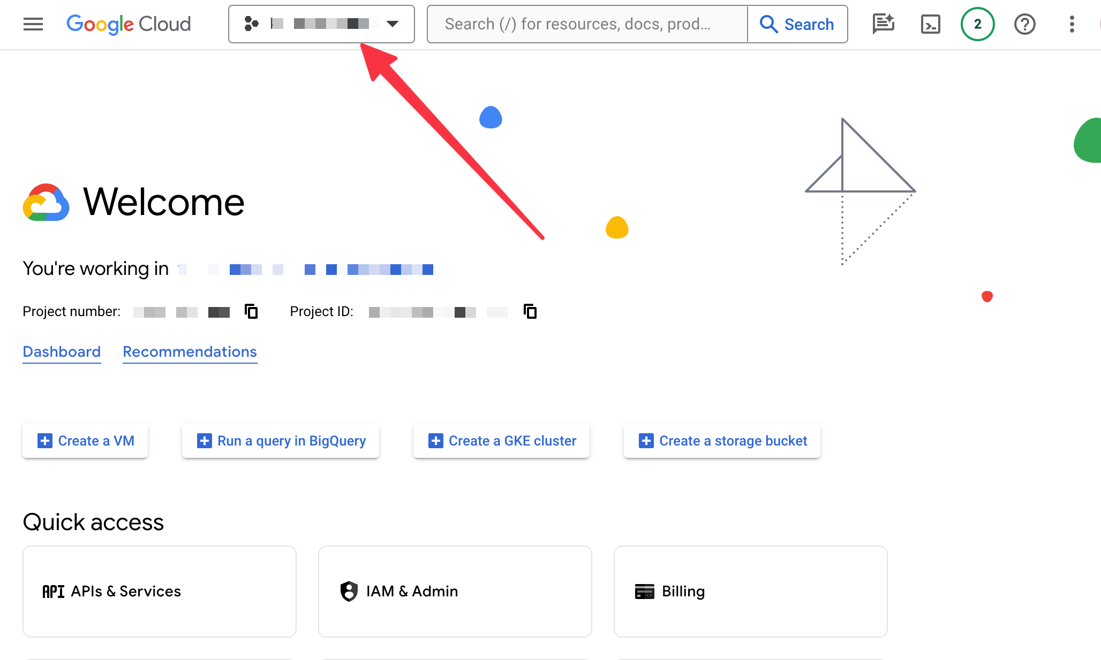Switch to the Dashboard tab
The width and height of the screenshot is (1101, 660).
(x=62, y=352)
